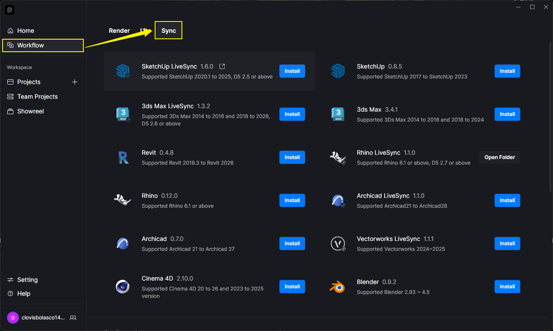Click 'Supported Blender 2.93 ~ 4.5' text
The width and height of the screenshot is (553, 331).
[x=393, y=292]
